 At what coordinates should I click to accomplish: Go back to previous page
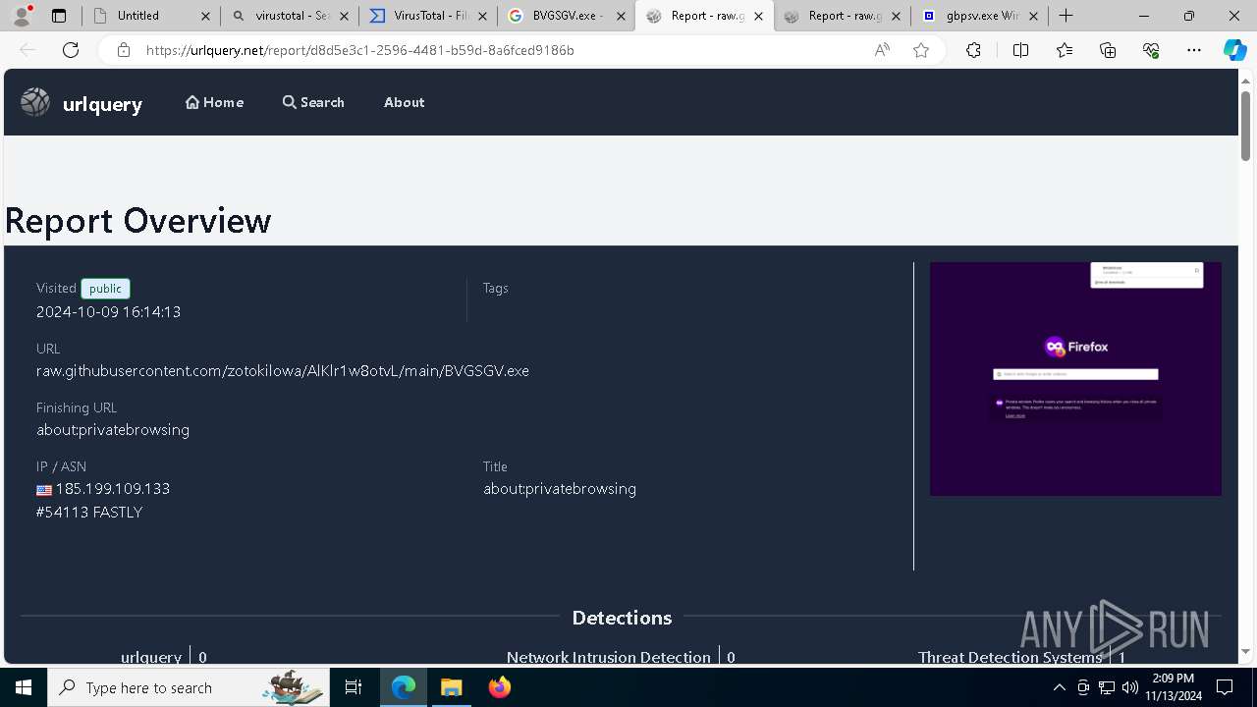(x=27, y=50)
